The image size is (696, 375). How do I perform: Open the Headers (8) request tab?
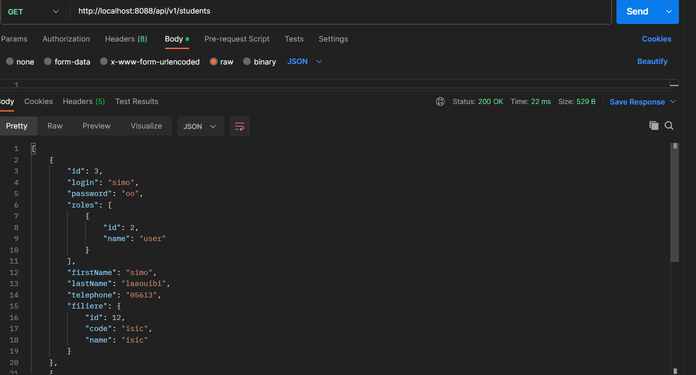click(126, 38)
